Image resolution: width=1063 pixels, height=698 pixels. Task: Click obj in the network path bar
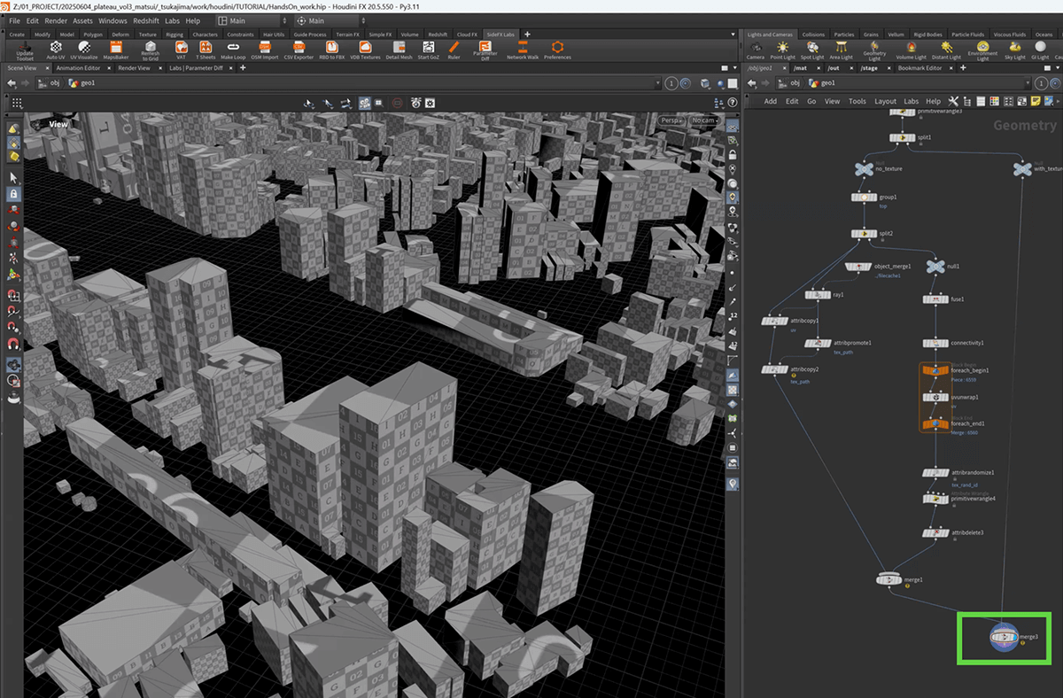794,83
